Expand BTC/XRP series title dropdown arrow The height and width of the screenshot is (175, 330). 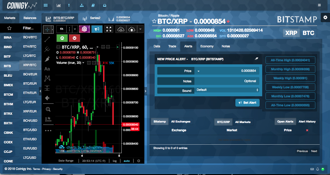97,47
